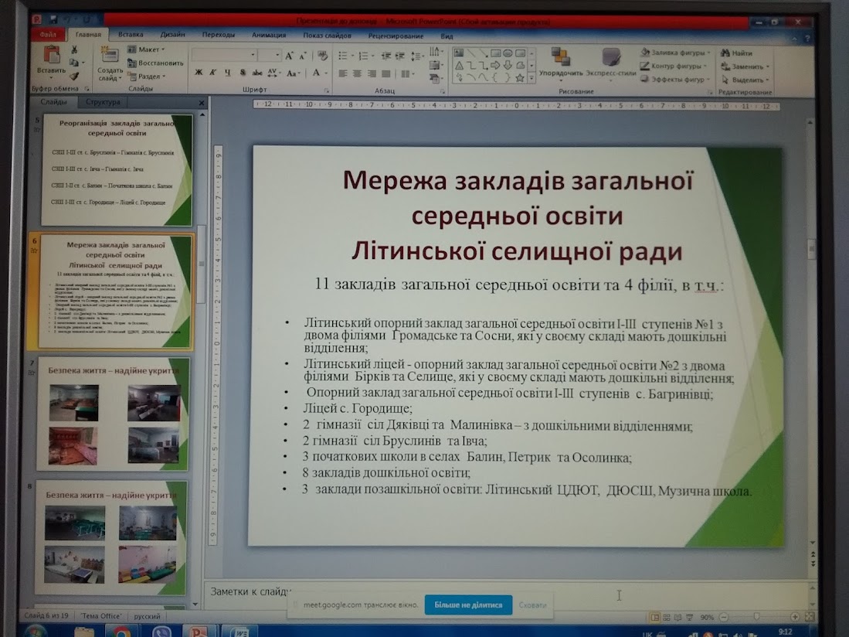Screen dimensions: 849x637
Task: Toggle underline Ч formatting
Action: 227,73
